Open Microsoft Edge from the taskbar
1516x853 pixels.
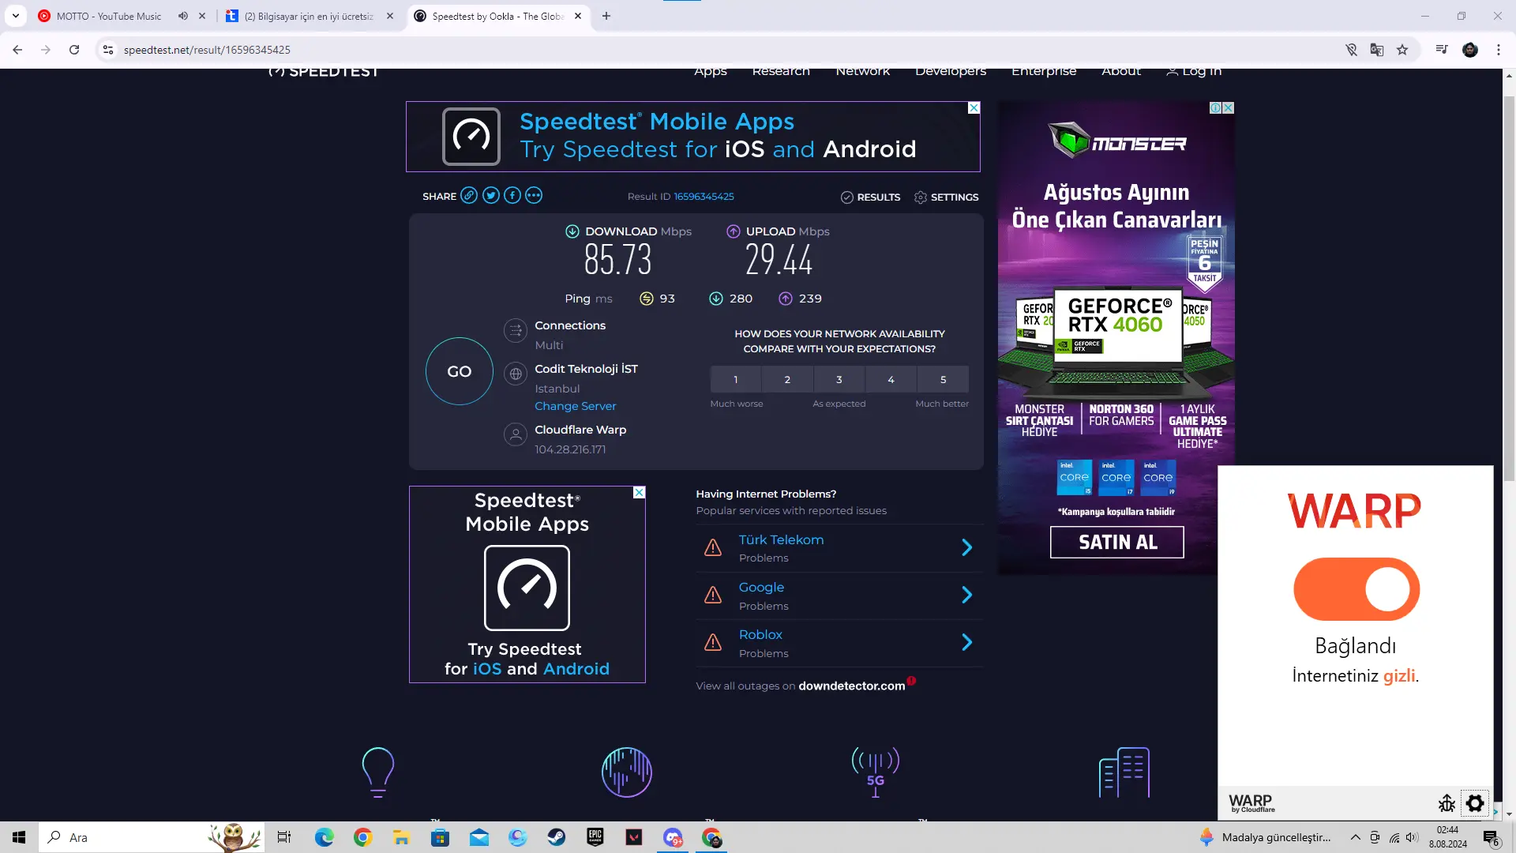324,837
